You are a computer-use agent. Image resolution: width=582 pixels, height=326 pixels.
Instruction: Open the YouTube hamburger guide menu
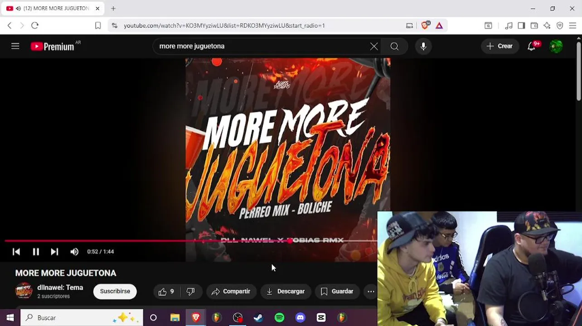(x=15, y=46)
